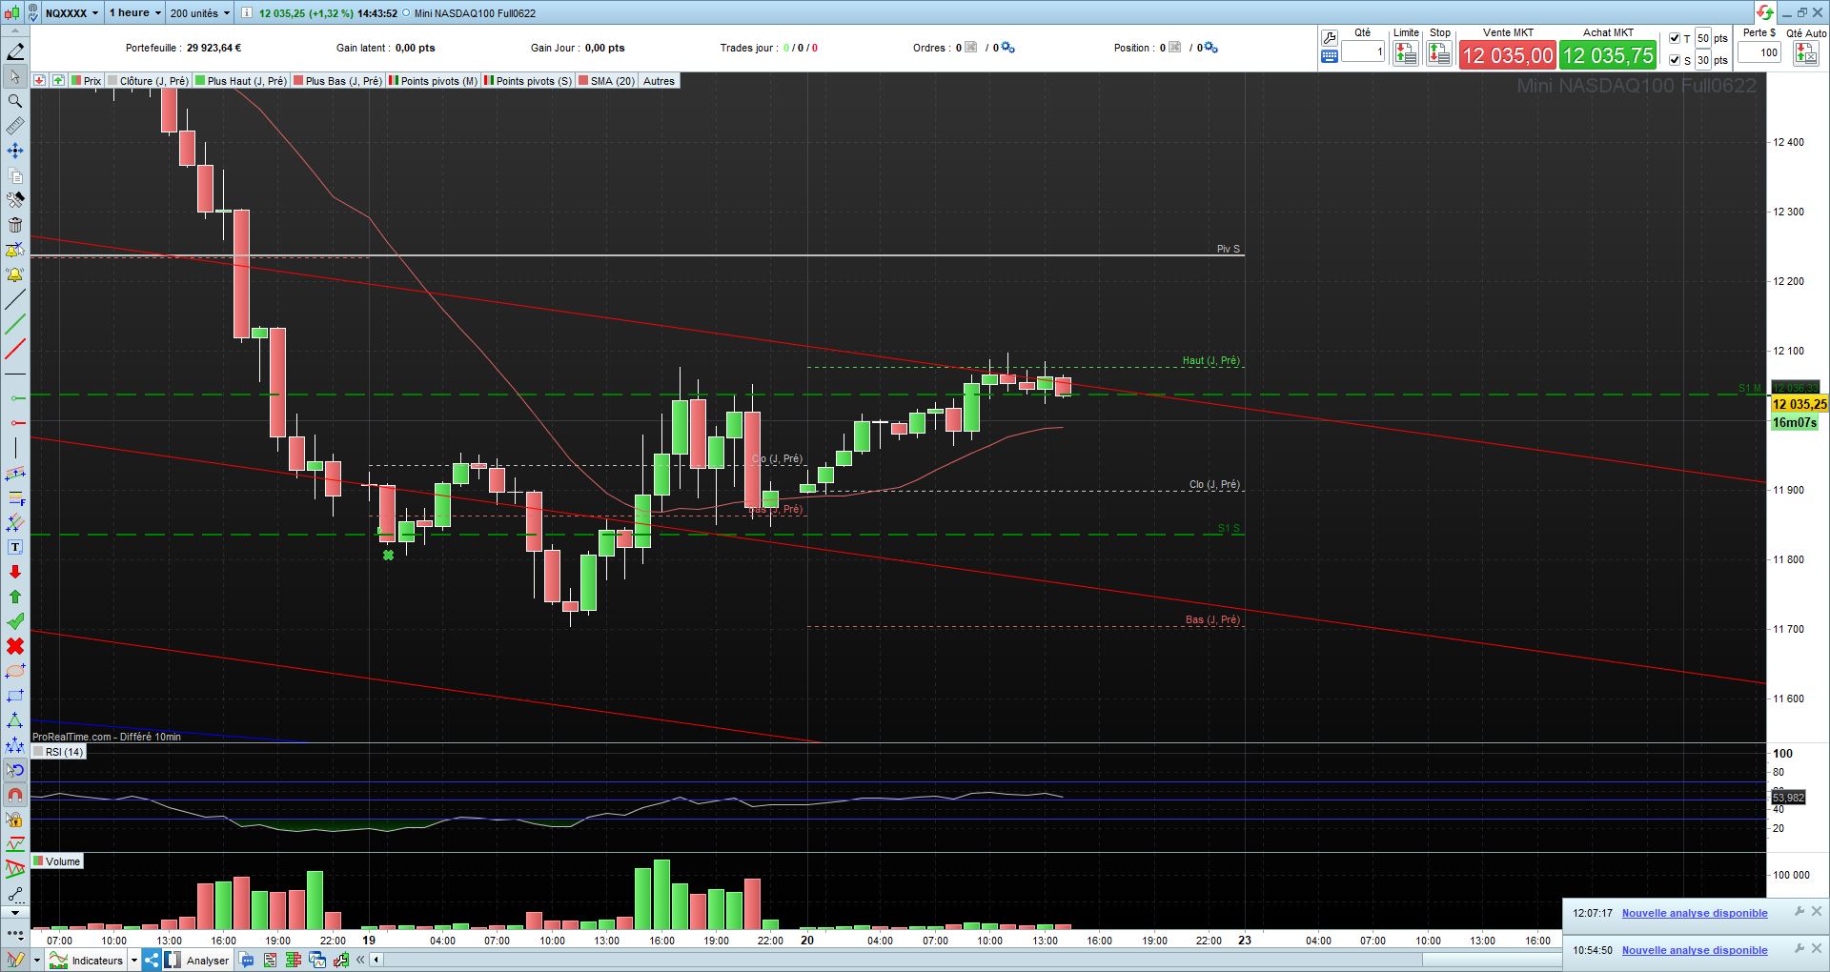Click the T points value field showing 50

1702,38
